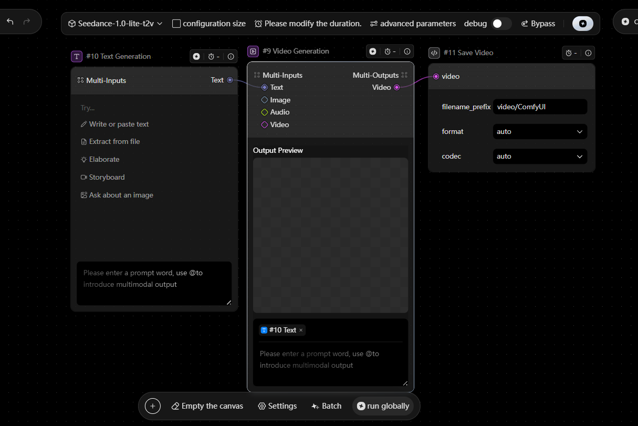Screen dimensions: 638x426
Task: Click the 'Try...' placeholder label
Action: pos(88,108)
